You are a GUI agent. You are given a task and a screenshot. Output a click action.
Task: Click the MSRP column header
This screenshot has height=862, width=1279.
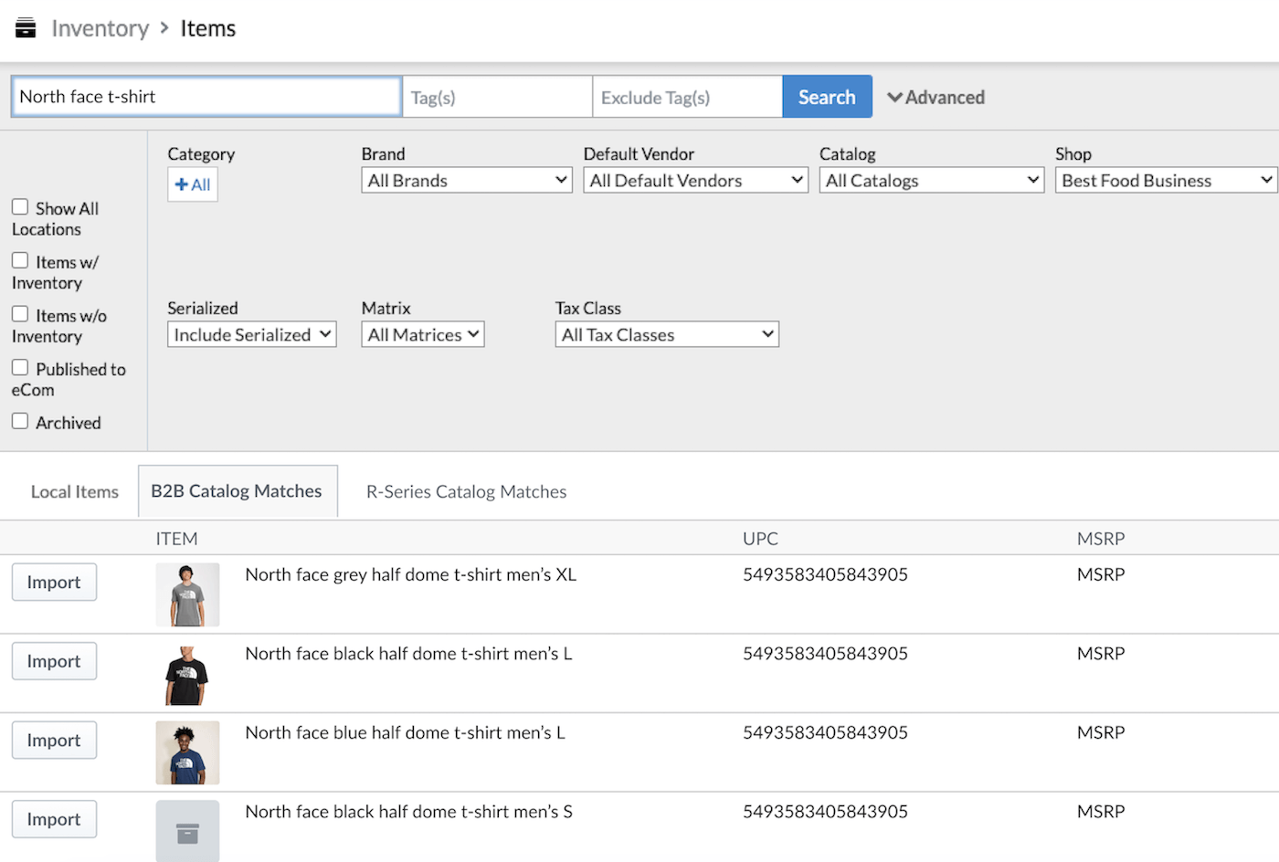click(x=1101, y=539)
